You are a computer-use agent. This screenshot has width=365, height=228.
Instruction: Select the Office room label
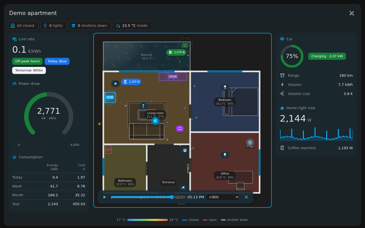(225, 175)
